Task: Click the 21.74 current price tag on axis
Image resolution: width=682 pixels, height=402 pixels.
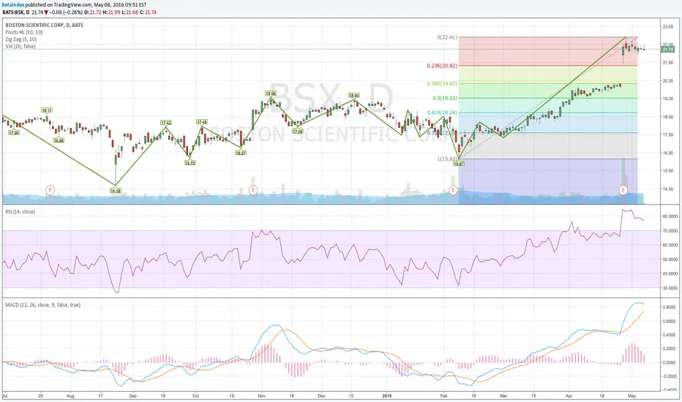Action: 667,50
